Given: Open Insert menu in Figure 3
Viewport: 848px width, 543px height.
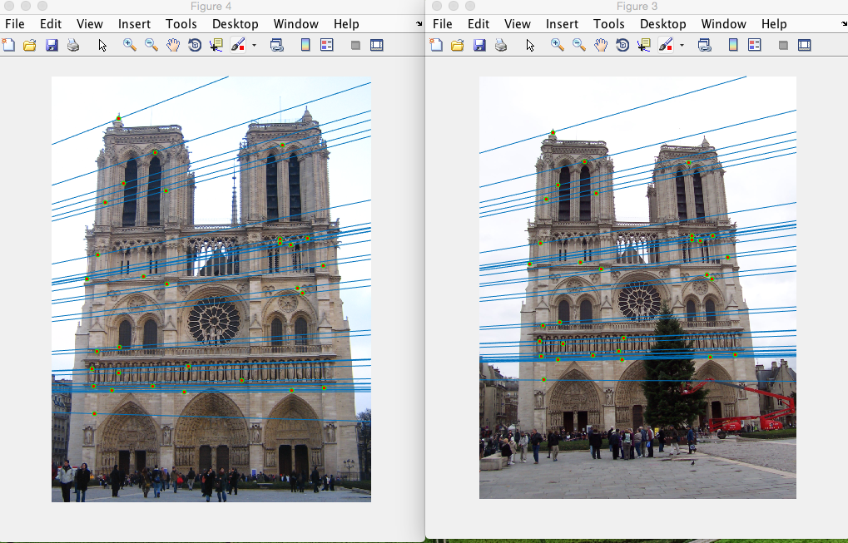Looking at the screenshot, I should click(562, 24).
